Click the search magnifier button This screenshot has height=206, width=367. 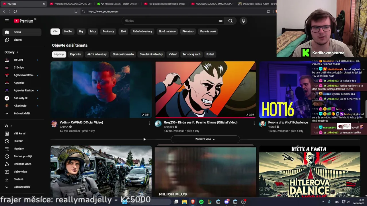tap(230, 21)
